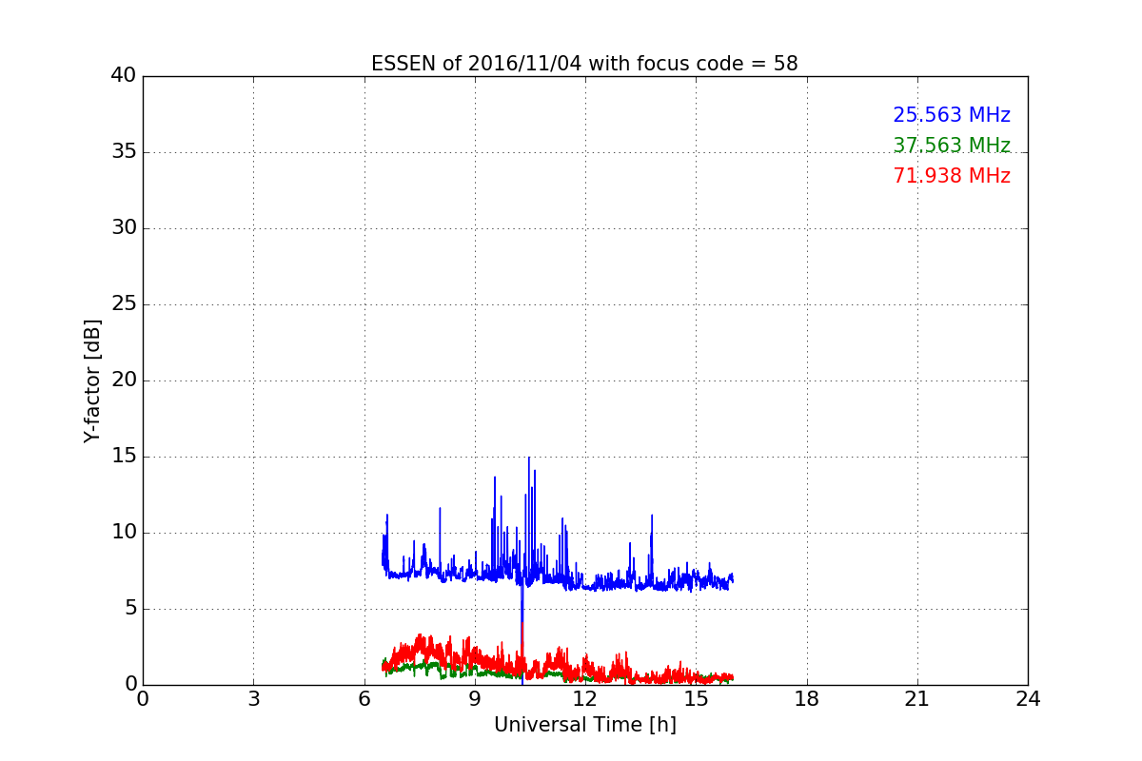Click the y-axis tick label 40

click(124, 76)
